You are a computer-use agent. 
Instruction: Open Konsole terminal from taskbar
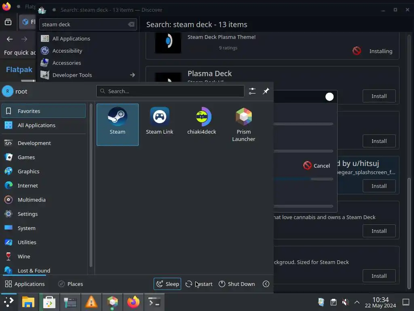coord(154,302)
